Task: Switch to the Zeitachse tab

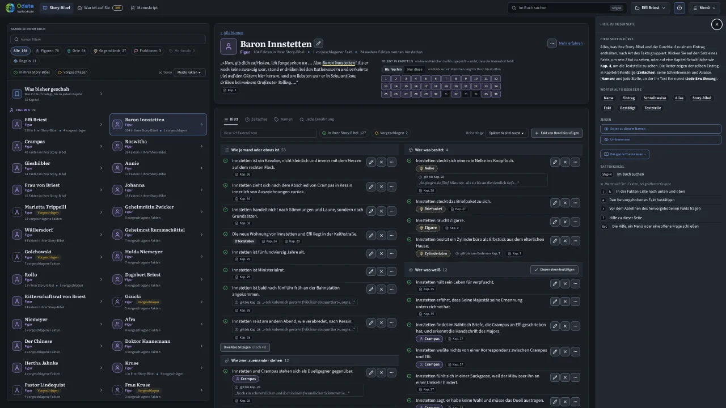Action: click(x=256, y=120)
